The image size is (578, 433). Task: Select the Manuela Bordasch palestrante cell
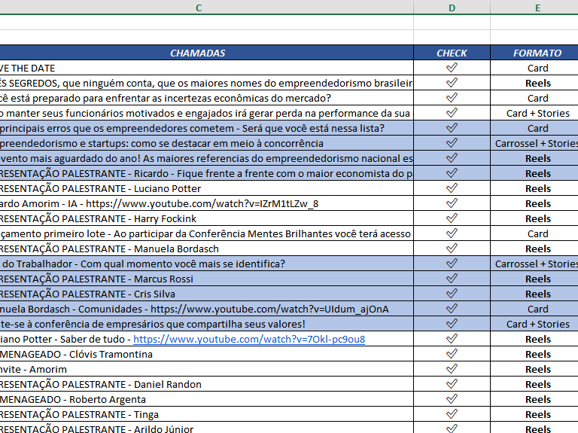(206, 249)
